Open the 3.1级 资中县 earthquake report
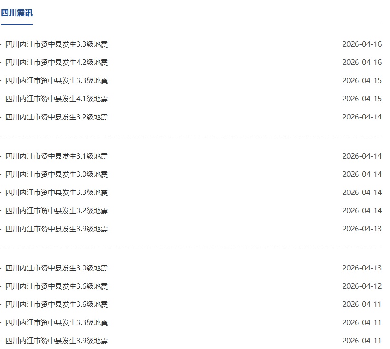 56,156
